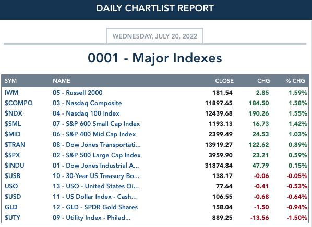Click 03 - Nasdaq Composite name link
312x227 pixels.
[87, 103]
